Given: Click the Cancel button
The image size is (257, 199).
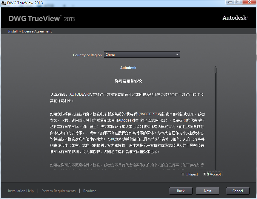Looking at the screenshot, I should 238,191.
